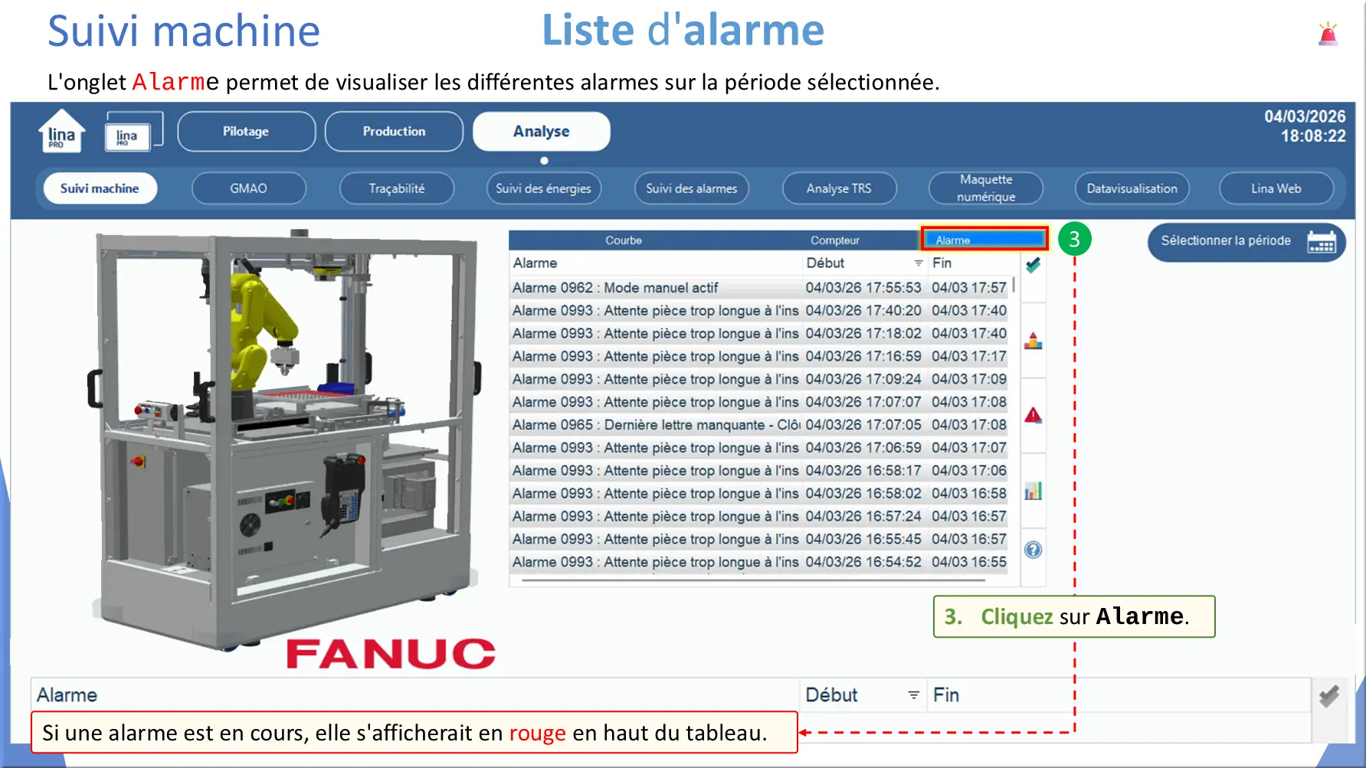
Task: Open the bar chart statistics icon
Action: point(1033,491)
